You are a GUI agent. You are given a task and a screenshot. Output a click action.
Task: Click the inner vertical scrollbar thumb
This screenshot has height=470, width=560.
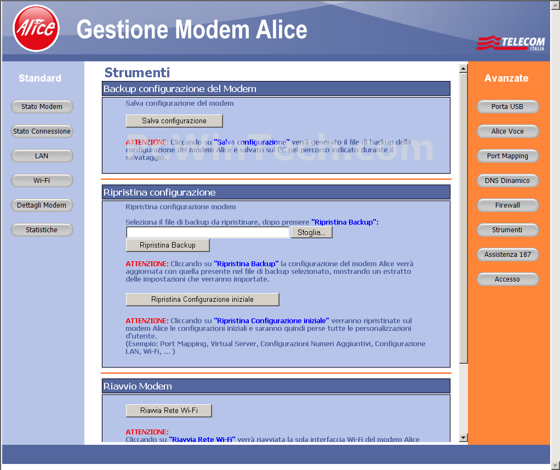pyautogui.click(x=463, y=218)
